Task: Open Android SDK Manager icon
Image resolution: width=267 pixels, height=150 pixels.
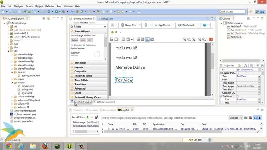Action: 25,12
